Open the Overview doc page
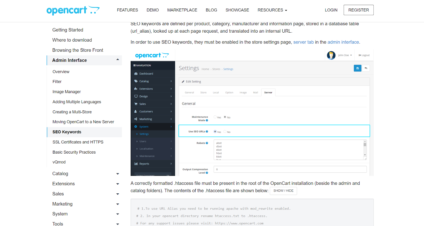424x226 pixels. tap(61, 72)
